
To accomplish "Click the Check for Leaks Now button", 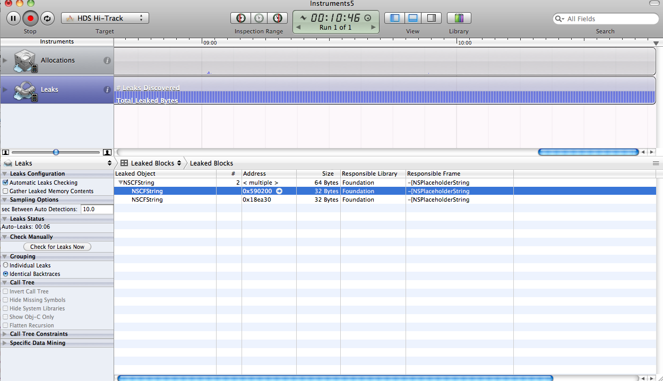I will coord(57,247).
